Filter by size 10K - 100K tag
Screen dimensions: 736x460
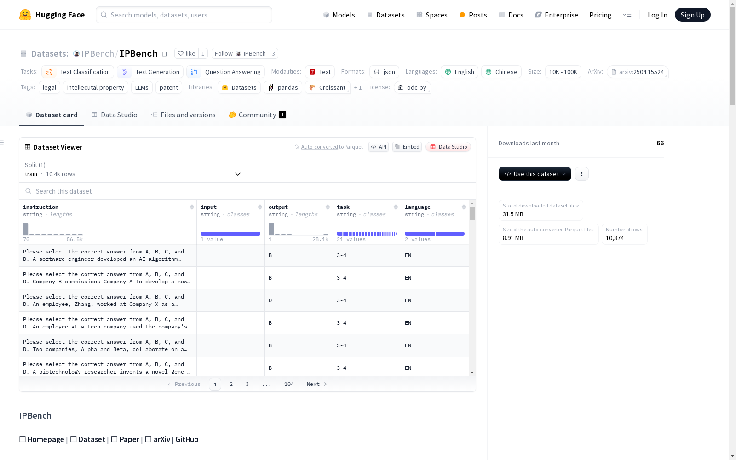click(563, 72)
